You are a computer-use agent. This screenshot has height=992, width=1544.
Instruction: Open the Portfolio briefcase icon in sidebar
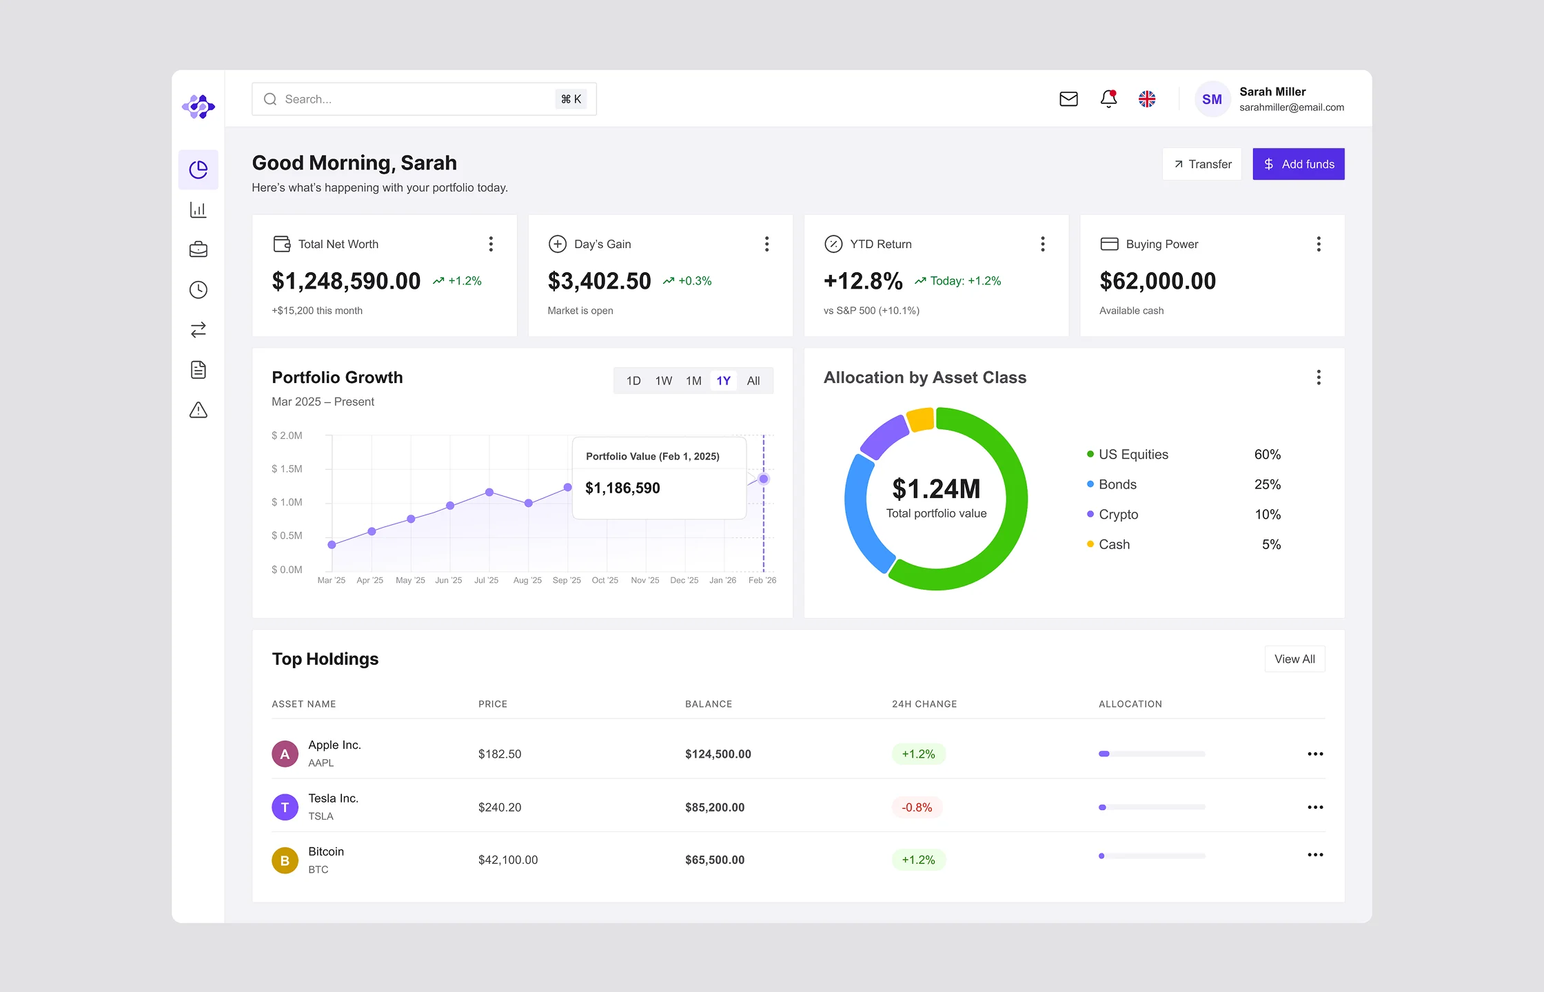pos(198,249)
